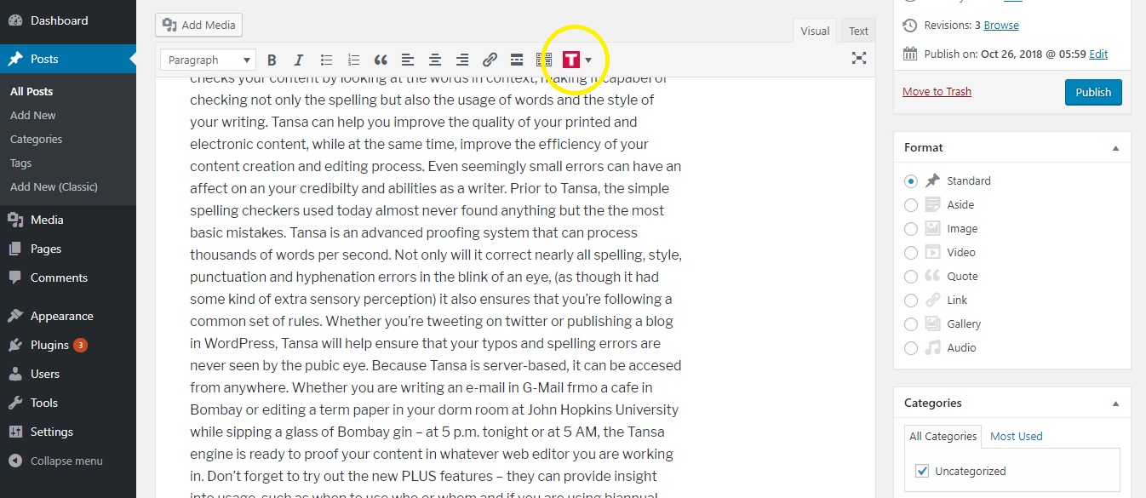Toggle the toolbar kitchen sink
1146x498 pixels.
pos(544,60)
